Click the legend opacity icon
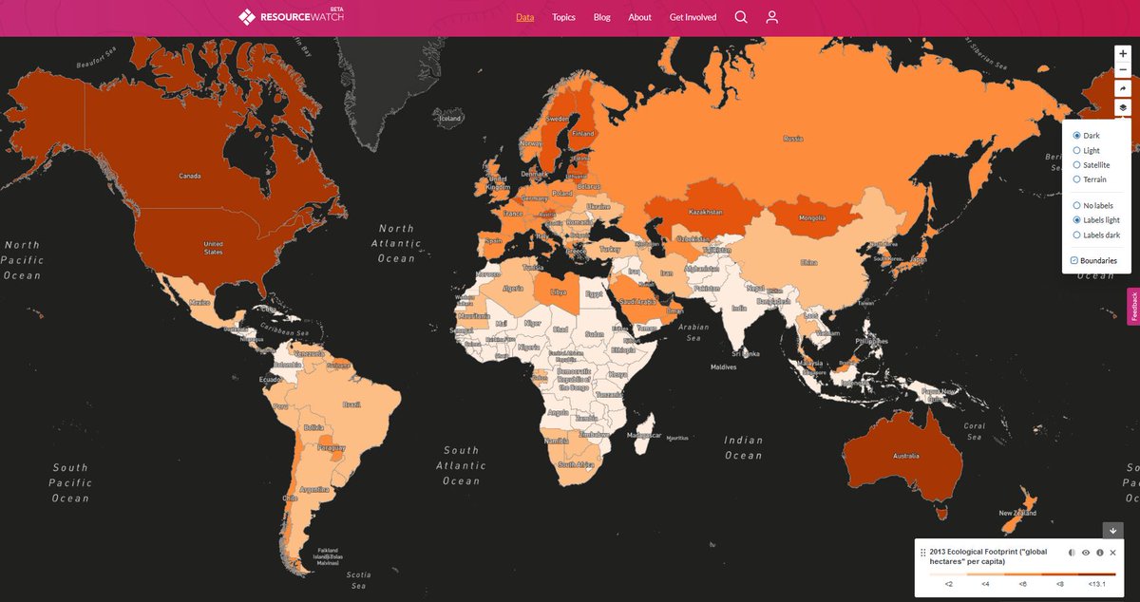This screenshot has width=1140, height=602. tap(1072, 553)
